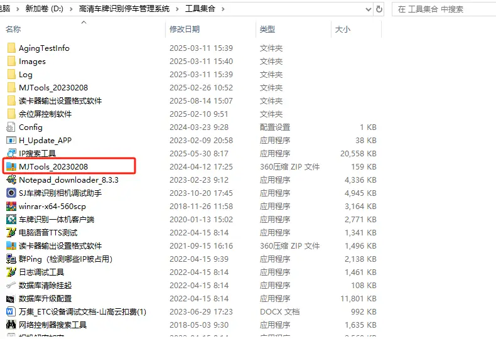Expand the chevron after 新加卷 (D:)
Image resolution: width=496 pixels, height=339 pixels.
(x=71, y=9)
